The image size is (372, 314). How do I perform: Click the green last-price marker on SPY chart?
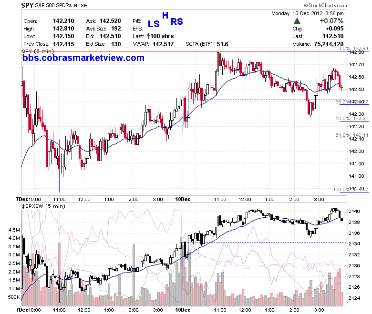click(x=341, y=88)
